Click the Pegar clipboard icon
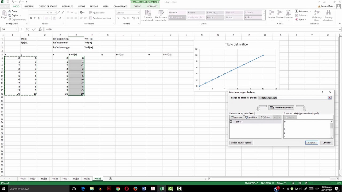 tap(4, 13)
